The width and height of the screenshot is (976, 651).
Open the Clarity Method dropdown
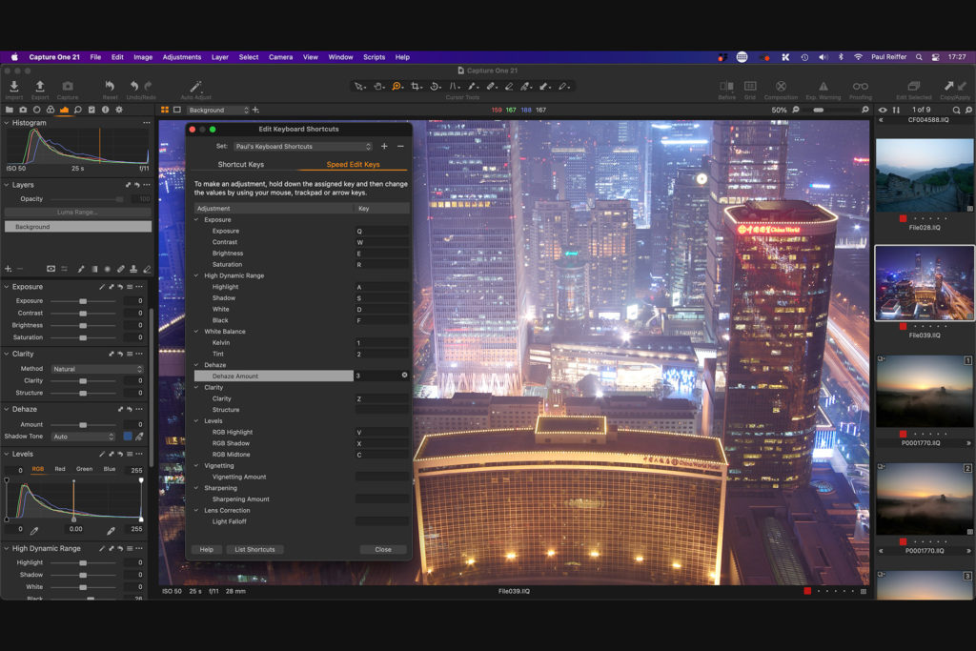(x=97, y=369)
